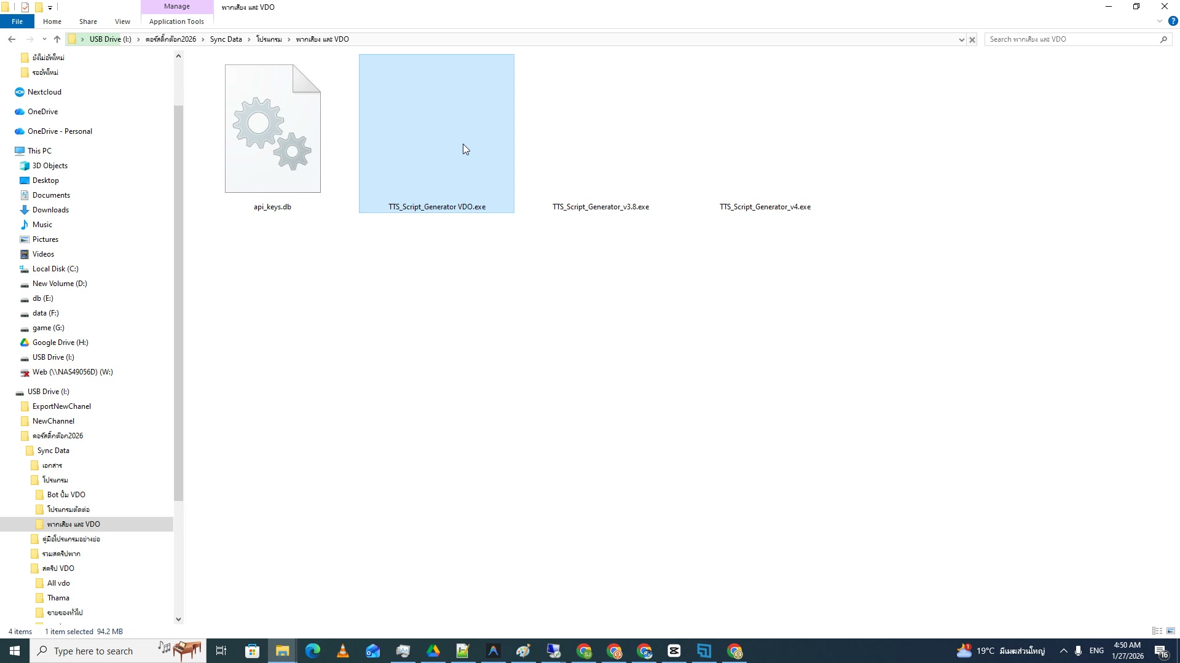Image resolution: width=1180 pixels, height=663 pixels.
Task: Open Outlook from the taskbar
Action: (372, 651)
